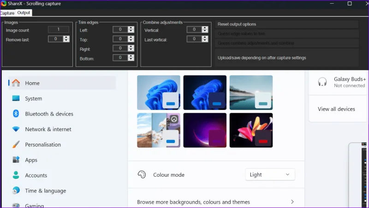Click the Last vertical stepper arrows
Screen dimensions: 369x208
(205, 39)
